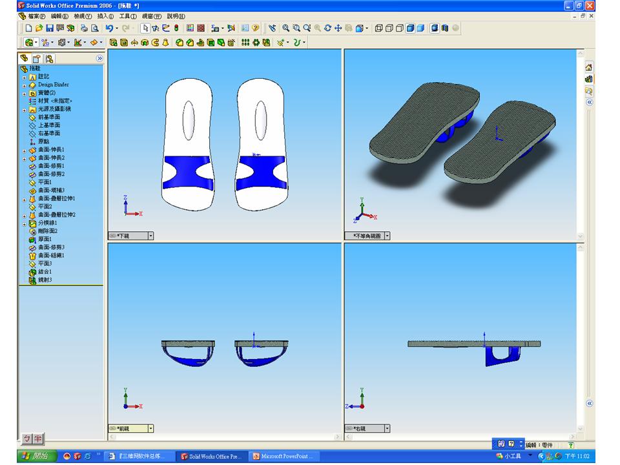Open the 插入(I) menu
This screenshot has width=620, height=465.
(x=105, y=16)
